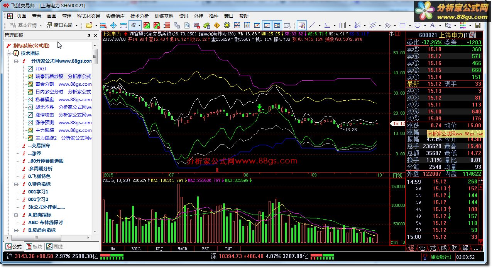
Task: Click the red list lines toolbar icon
Action: [x=167, y=25]
